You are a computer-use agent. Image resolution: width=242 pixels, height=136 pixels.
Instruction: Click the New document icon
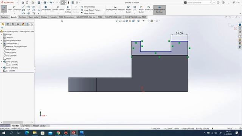point(27,3)
